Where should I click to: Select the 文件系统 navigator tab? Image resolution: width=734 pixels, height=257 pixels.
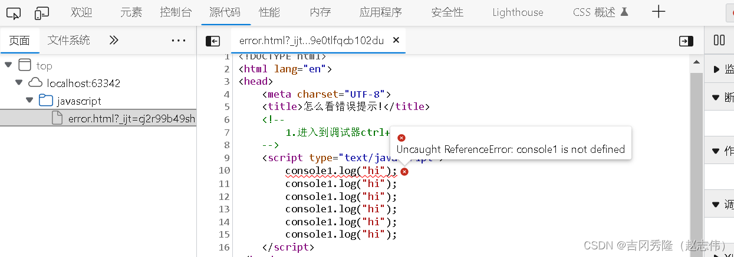coord(69,40)
